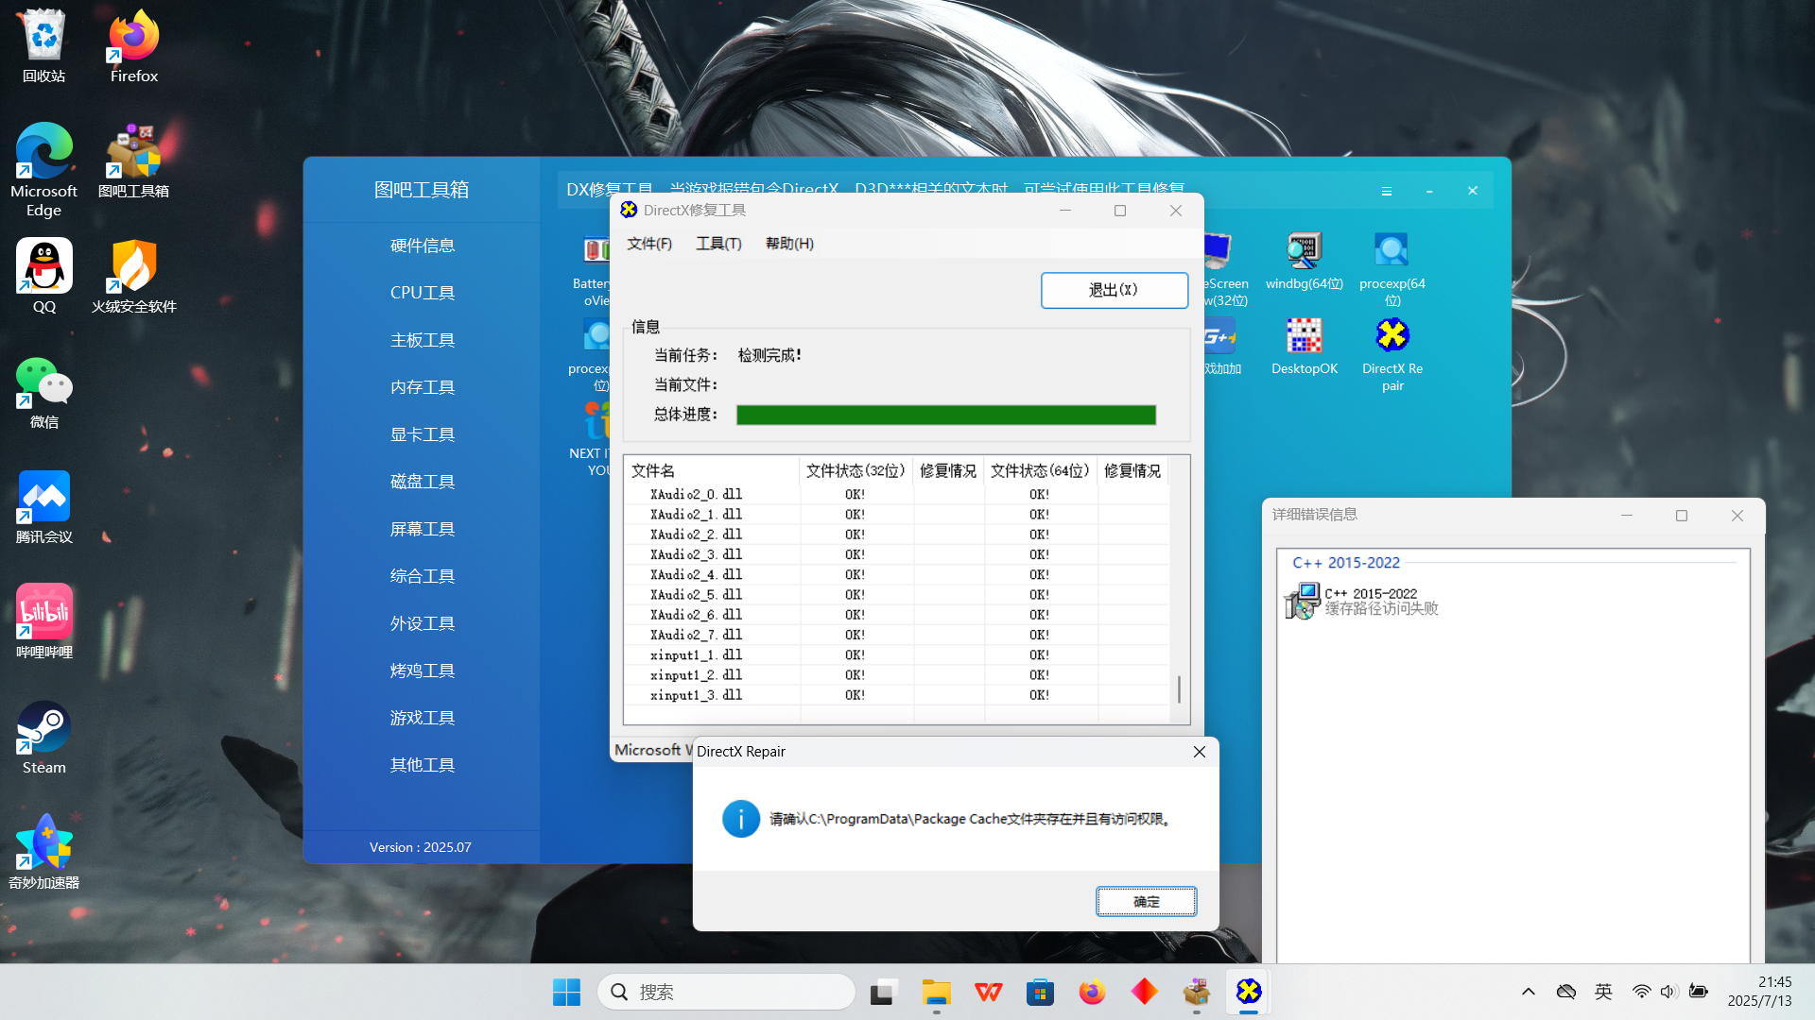Collapse the C++ 2015-2022 group header

[1345, 563]
